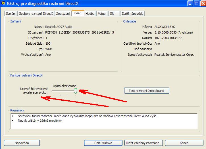Open the Hudba tab
Image resolution: width=206 pixels, height=149 pixels.
tap(90, 14)
